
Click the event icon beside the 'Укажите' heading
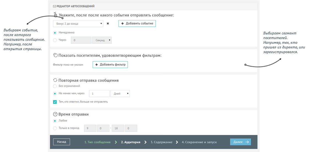(55, 15)
